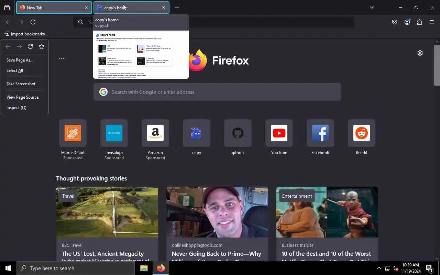Screen dimensions: 440x275
Task: Open the Extensions puzzle icon
Action: click(419, 22)
